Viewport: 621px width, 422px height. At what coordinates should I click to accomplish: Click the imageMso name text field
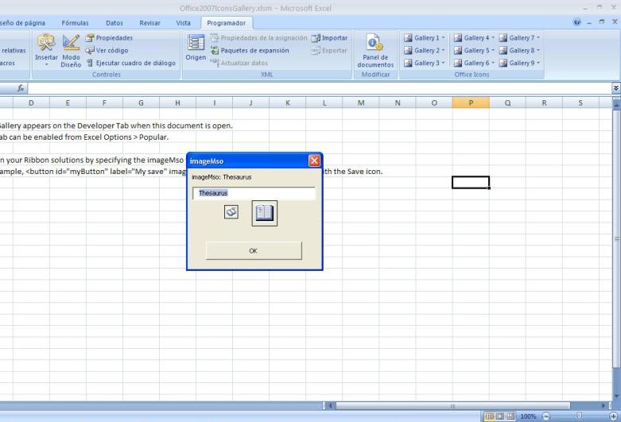(x=254, y=193)
